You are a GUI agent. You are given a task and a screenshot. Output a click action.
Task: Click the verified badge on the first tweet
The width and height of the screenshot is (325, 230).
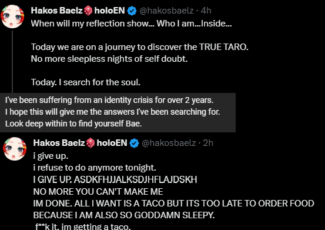(132, 11)
